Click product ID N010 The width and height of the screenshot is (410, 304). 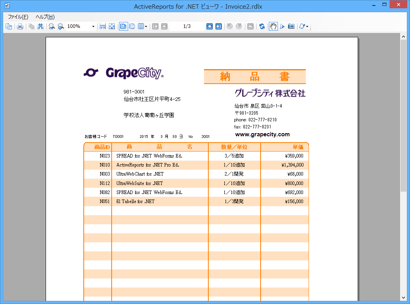105,165
